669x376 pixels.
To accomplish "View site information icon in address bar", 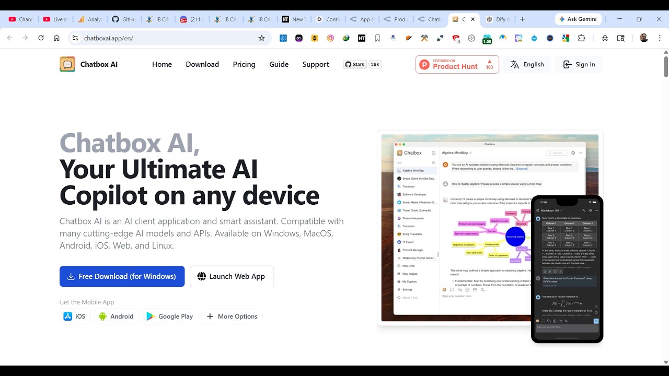I will 75,38.
